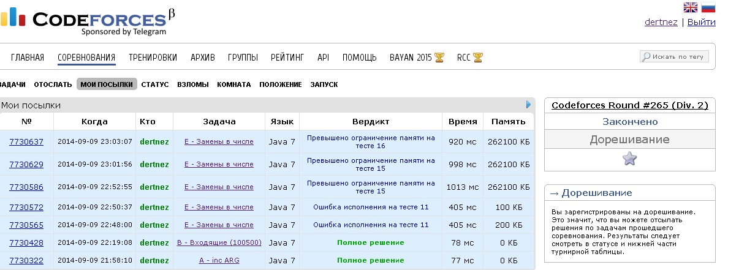Open submission 7730637
Image resolution: width=747 pixels, height=270 pixels.
[x=26, y=141]
